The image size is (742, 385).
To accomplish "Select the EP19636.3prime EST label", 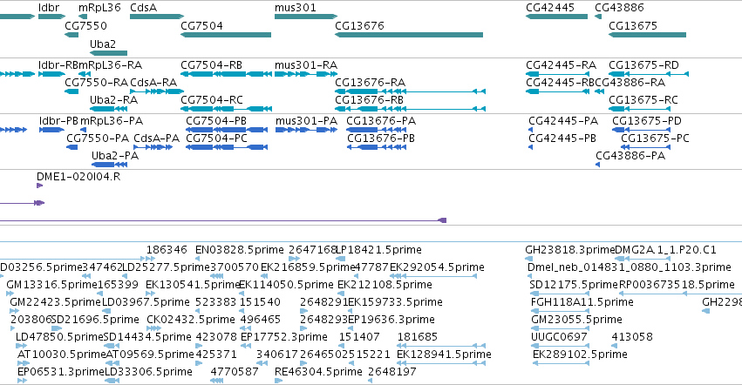I will (x=391, y=320).
